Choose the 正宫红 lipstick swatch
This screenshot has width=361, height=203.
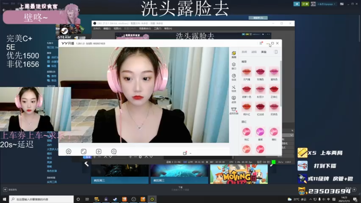pyautogui.click(x=274, y=91)
